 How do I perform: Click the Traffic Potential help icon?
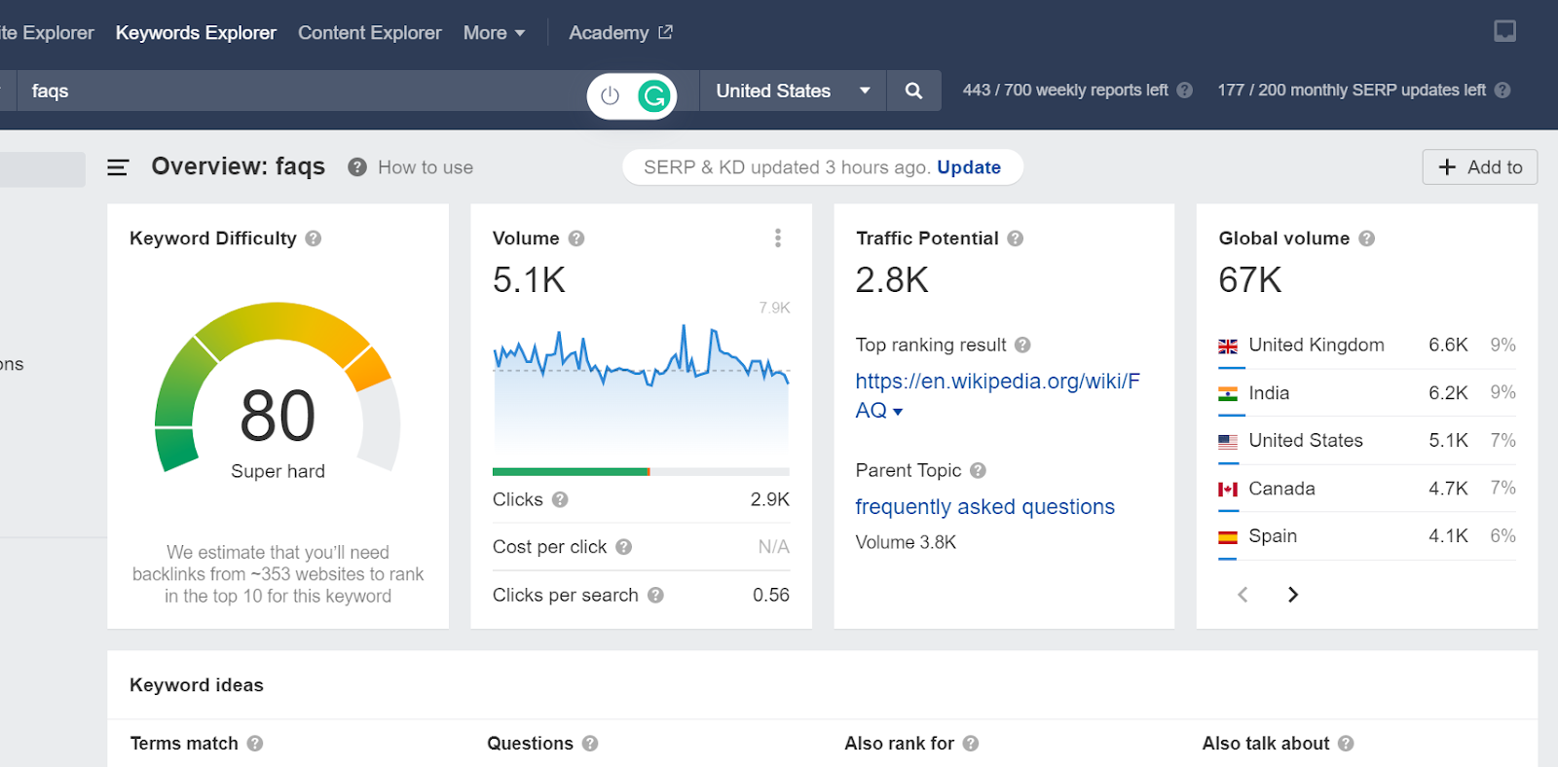1016,238
